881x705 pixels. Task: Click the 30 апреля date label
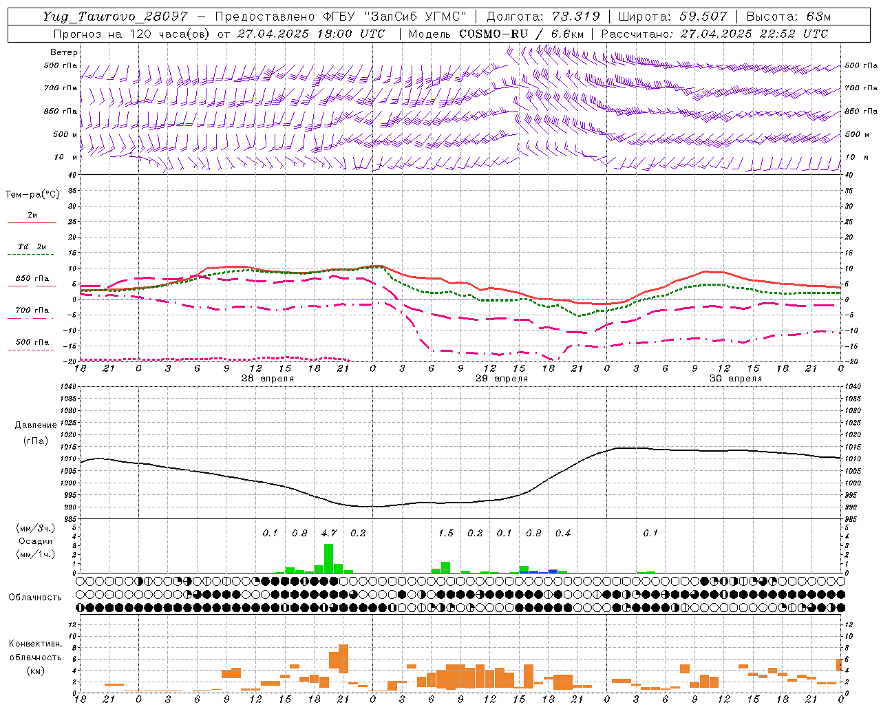coord(736,379)
